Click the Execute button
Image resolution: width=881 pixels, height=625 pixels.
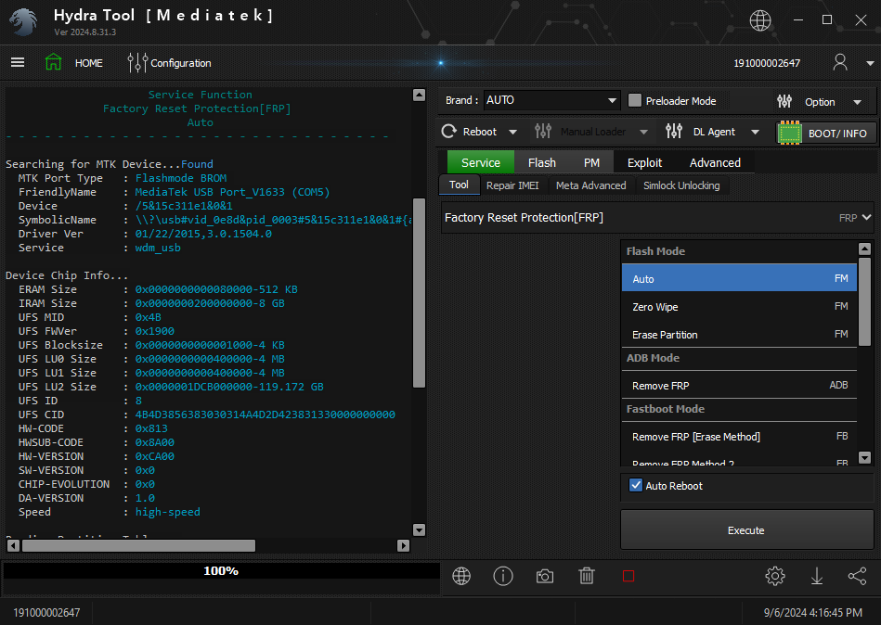[746, 529]
